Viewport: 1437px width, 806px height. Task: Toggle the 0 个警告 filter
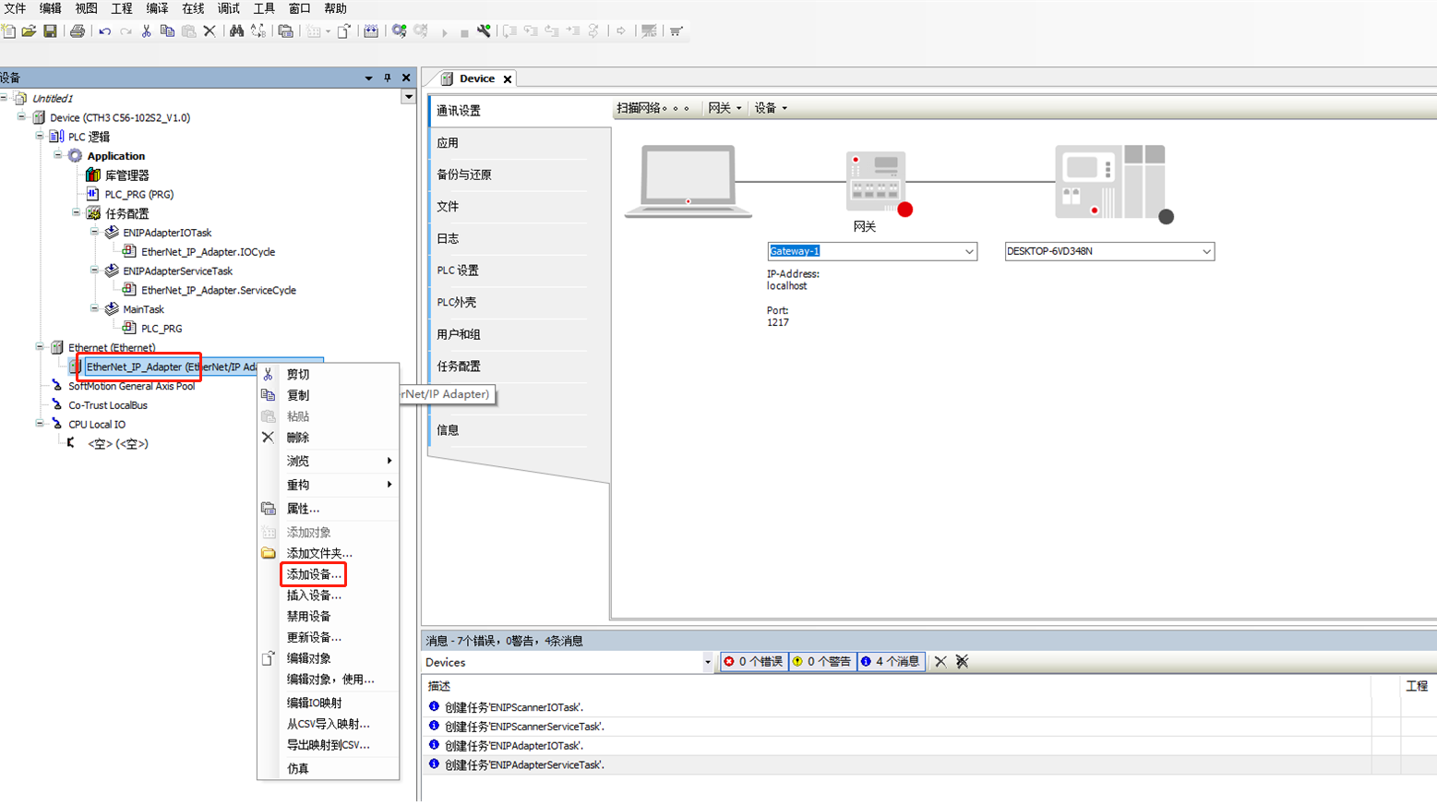(x=822, y=661)
